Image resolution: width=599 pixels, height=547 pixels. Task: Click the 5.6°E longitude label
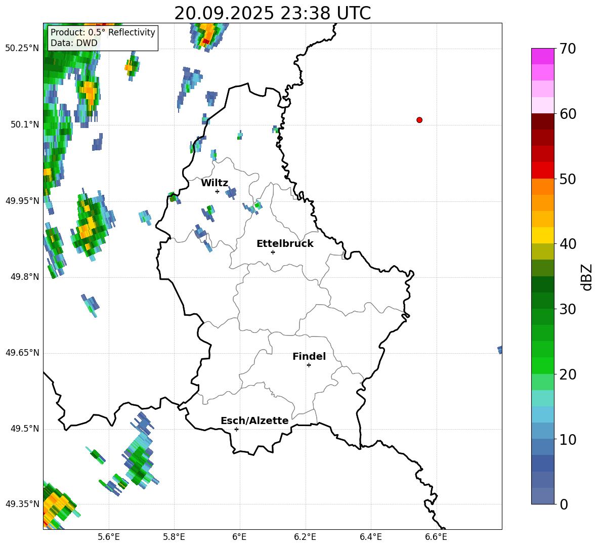pos(109,537)
